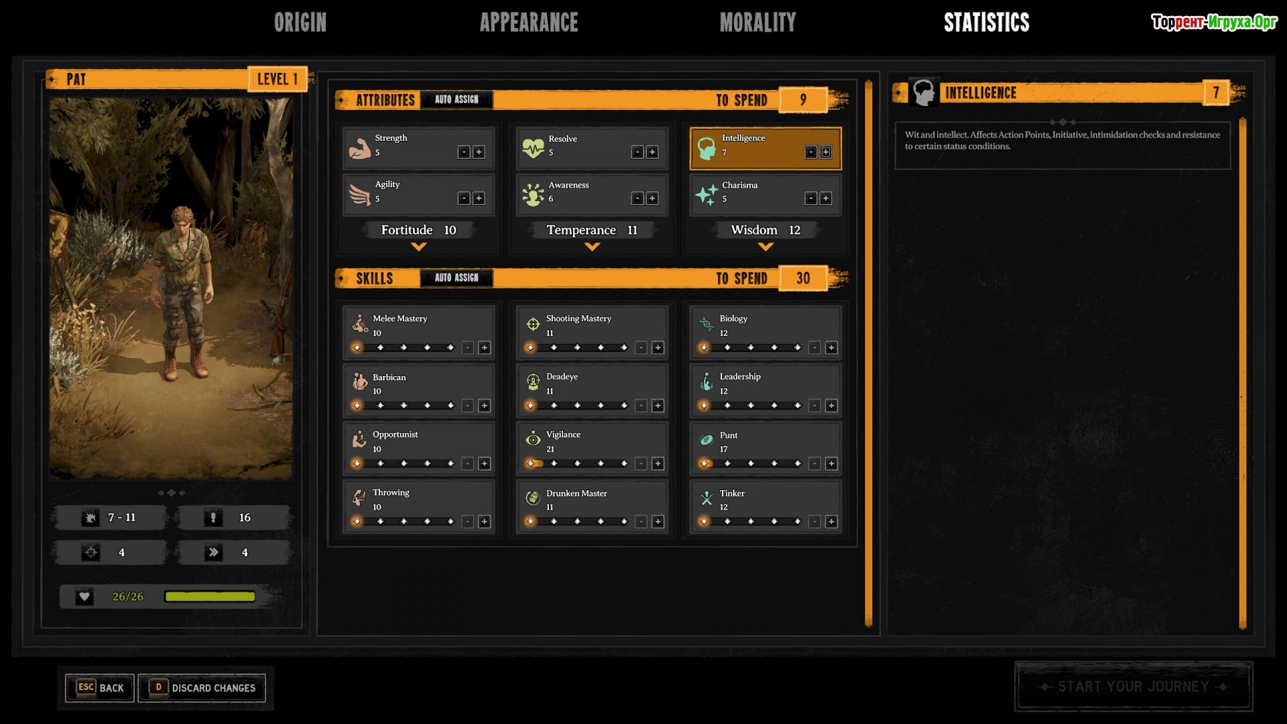Open the Morality tab

[757, 22]
